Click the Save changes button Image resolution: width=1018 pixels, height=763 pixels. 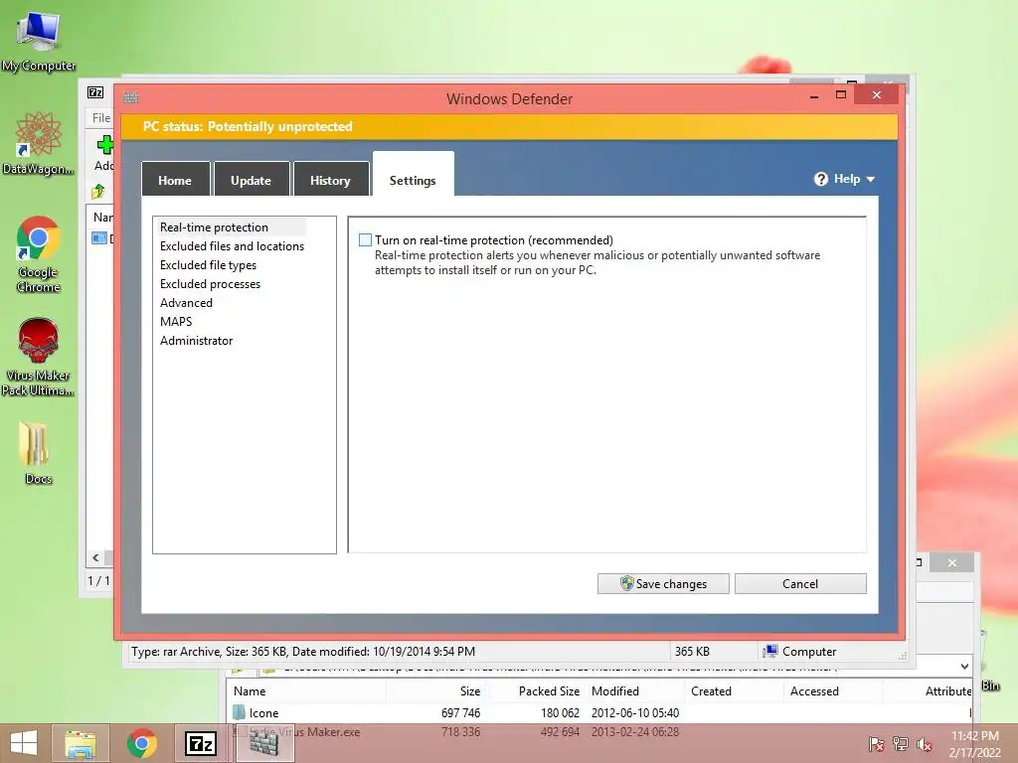pos(663,583)
